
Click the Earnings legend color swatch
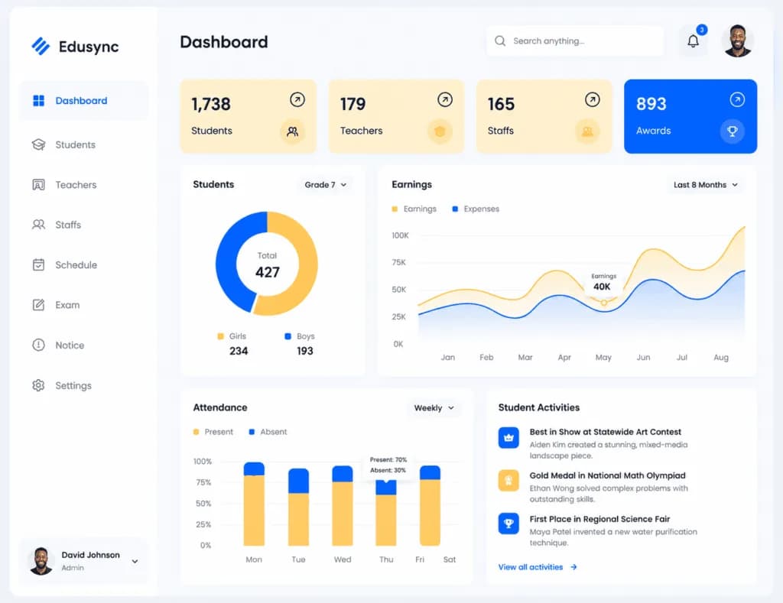click(395, 209)
